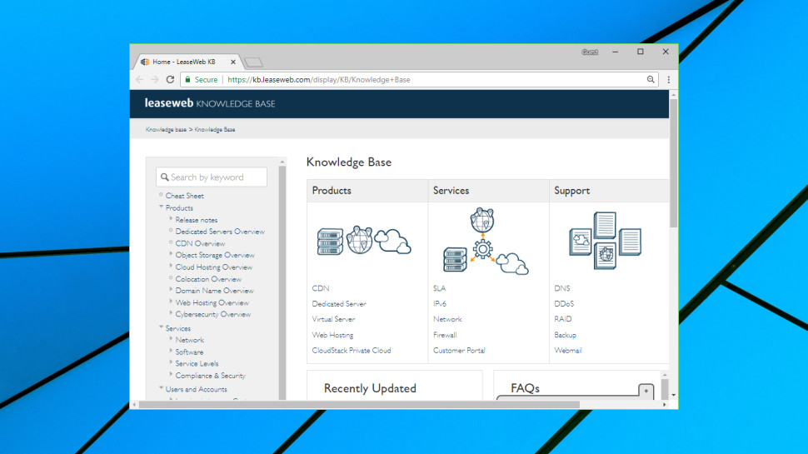Expand the Network tree arrow
The height and width of the screenshot is (454, 808).
[x=171, y=339]
